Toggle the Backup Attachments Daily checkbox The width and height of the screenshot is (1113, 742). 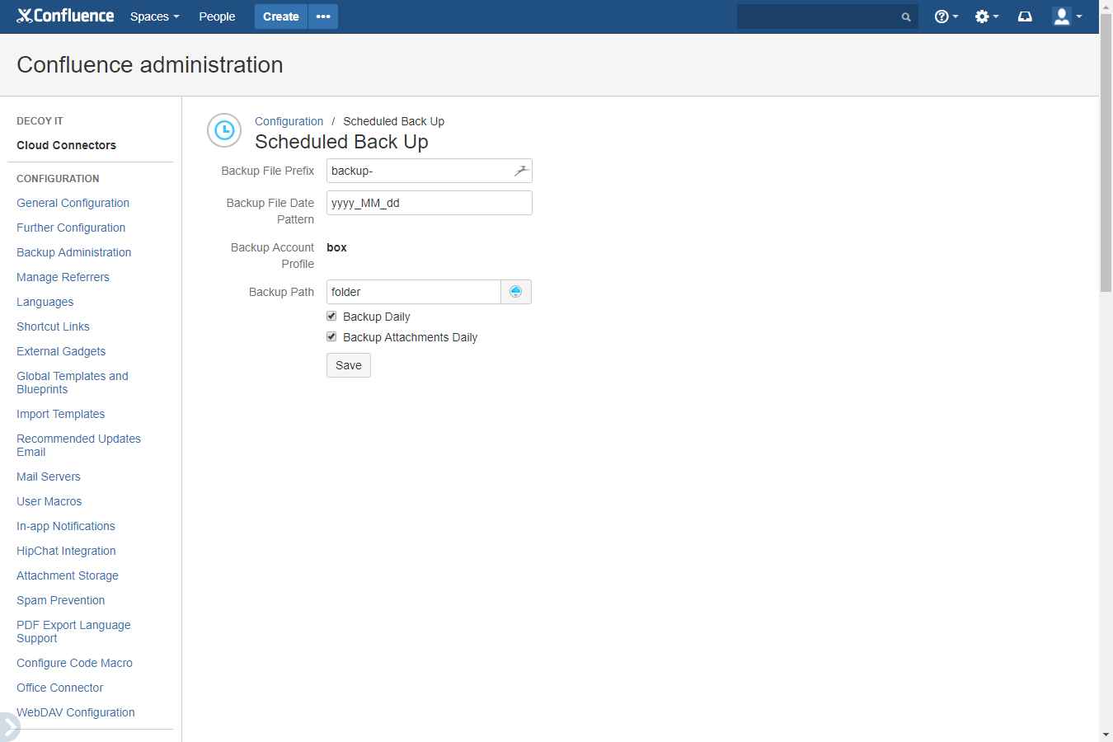331,336
